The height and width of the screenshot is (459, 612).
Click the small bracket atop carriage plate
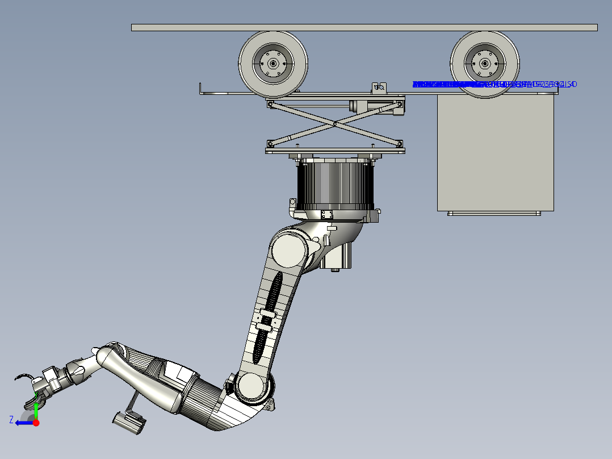(379, 87)
